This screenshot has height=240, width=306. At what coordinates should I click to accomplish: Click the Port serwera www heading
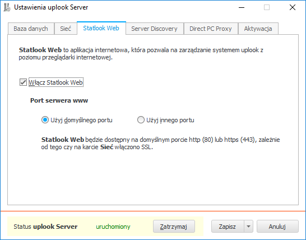tap(59, 100)
